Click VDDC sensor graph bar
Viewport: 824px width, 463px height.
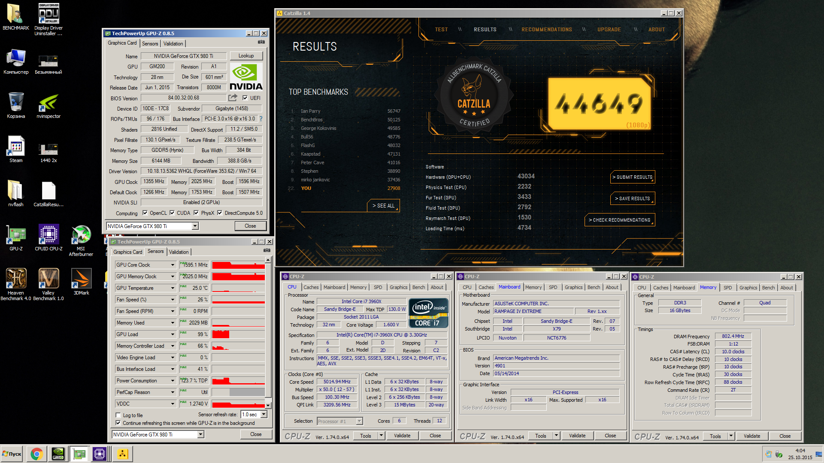(x=238, y=404)
